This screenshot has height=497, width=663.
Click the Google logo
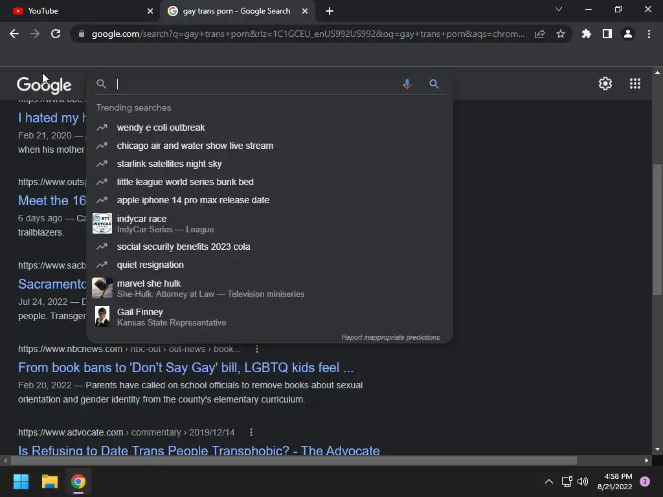click(x=44, y=85)
